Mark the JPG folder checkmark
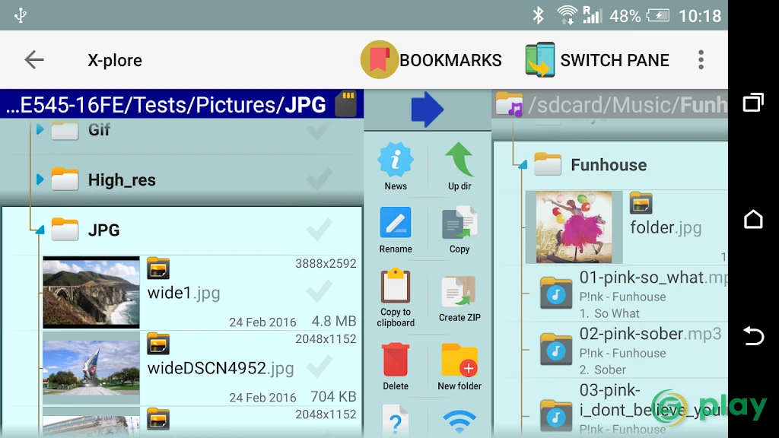 coord(319,230)
